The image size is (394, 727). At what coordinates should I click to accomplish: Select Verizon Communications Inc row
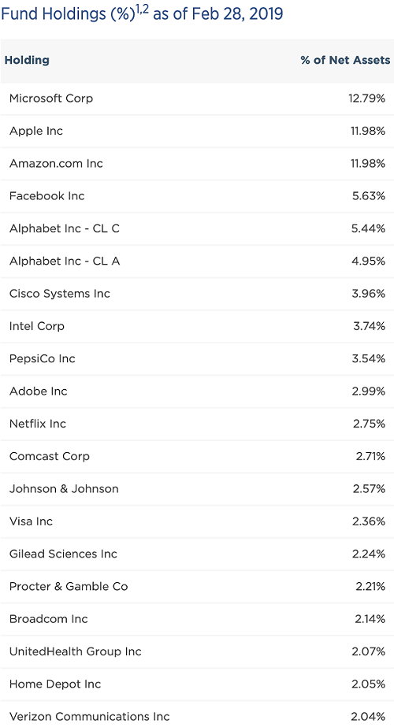(197, 716)
